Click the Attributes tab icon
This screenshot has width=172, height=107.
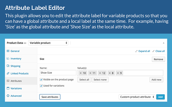(8, 81)
